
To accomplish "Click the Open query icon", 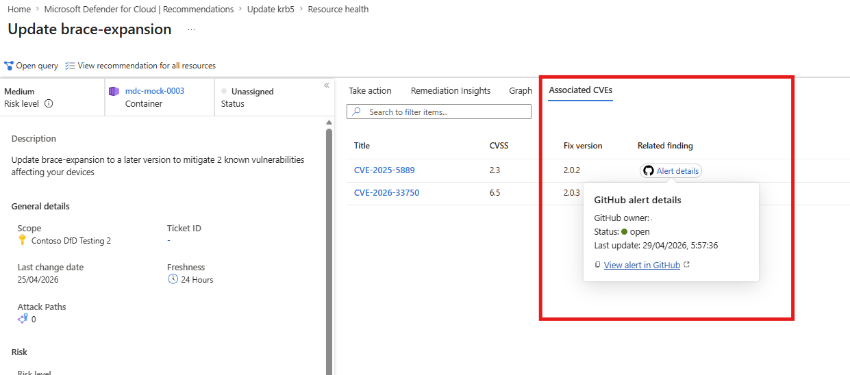I will click(9, 66).
